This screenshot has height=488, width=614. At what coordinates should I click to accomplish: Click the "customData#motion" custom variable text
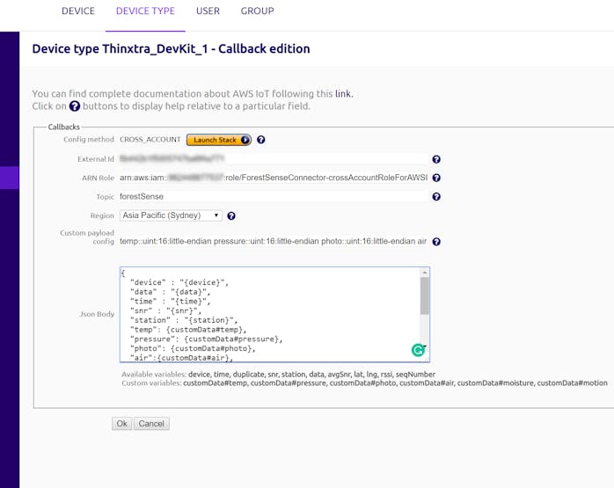point(572,383)
